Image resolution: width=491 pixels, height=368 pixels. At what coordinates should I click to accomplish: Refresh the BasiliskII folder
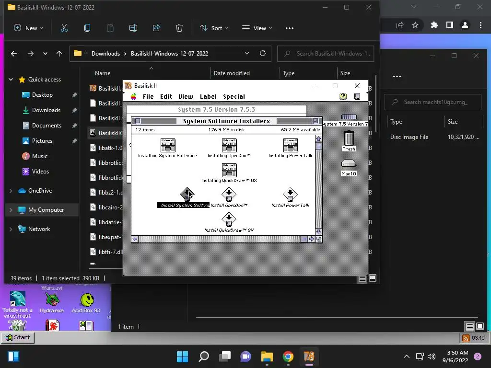(263, 54)
